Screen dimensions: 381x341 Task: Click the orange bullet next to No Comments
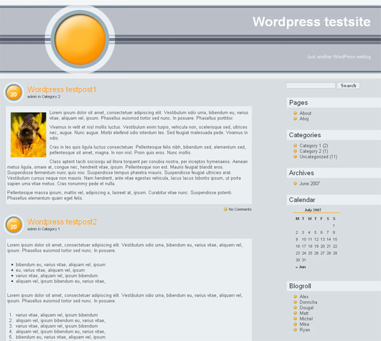pos(225,210)
